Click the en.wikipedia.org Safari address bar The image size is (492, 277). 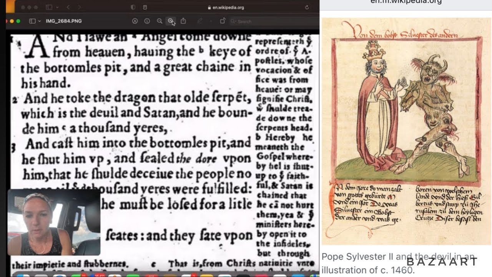pos(226,7)
